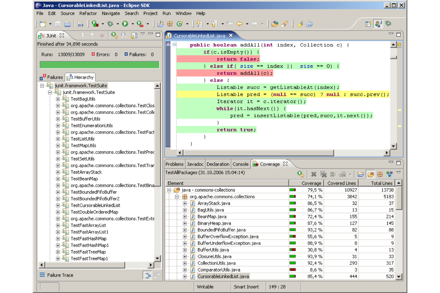The height and width of the screenshot is (293, 440).
Task: Select the Stop JUnit Test Run icon
Action: coord(102,35)
